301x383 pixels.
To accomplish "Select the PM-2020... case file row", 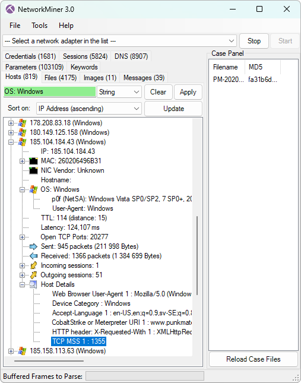I will pyautogui.click(x=245, y=80).
